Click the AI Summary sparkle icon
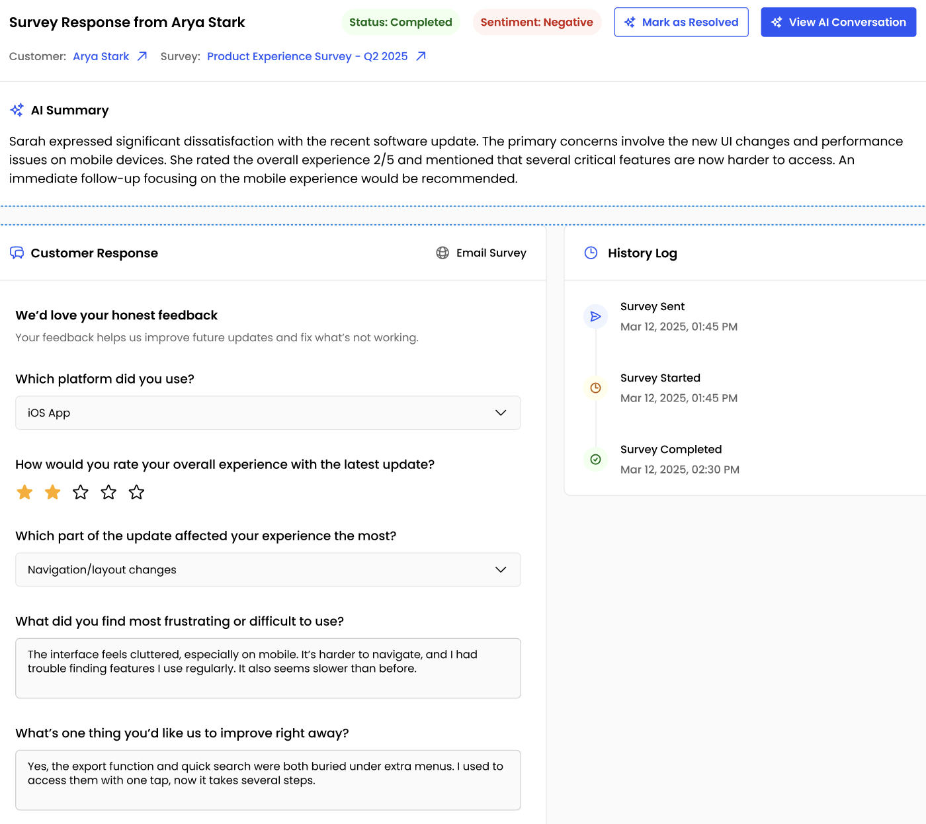This screenshot has width=926, height=824. click(17, 110)
